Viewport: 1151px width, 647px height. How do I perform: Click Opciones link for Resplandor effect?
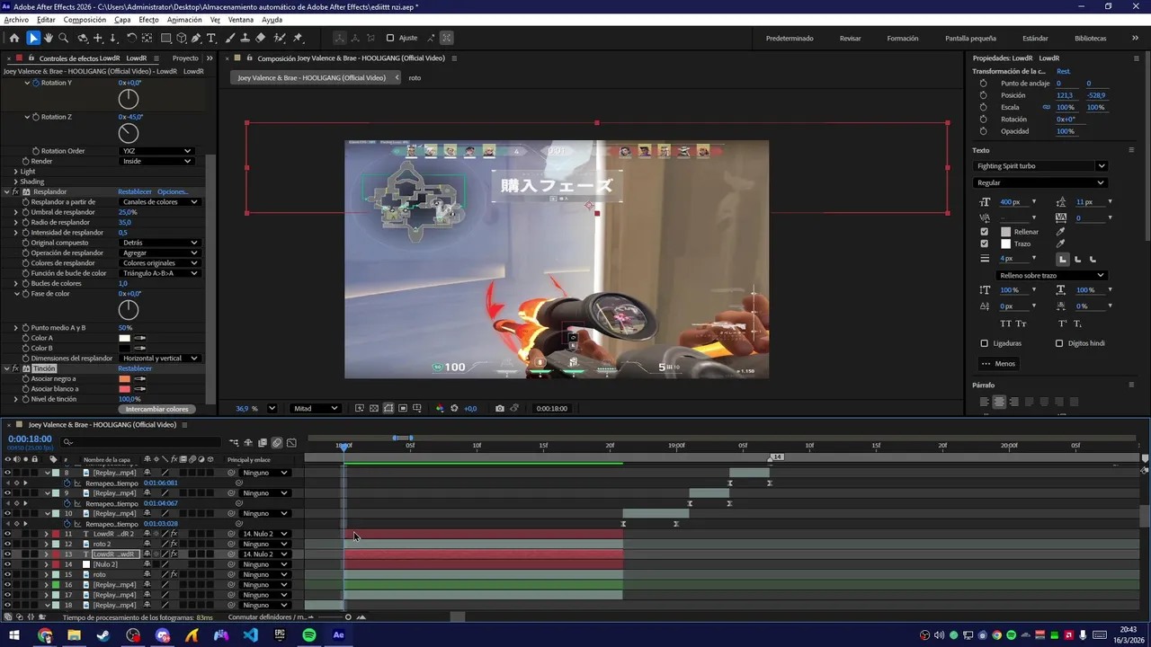coord(173,191)
